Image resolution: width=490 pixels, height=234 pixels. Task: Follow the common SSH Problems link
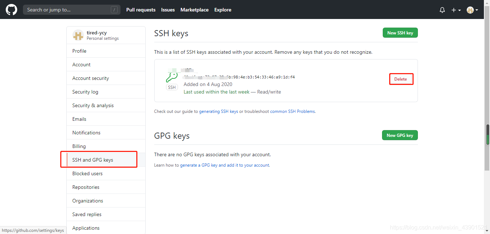(x=292, y=111)
